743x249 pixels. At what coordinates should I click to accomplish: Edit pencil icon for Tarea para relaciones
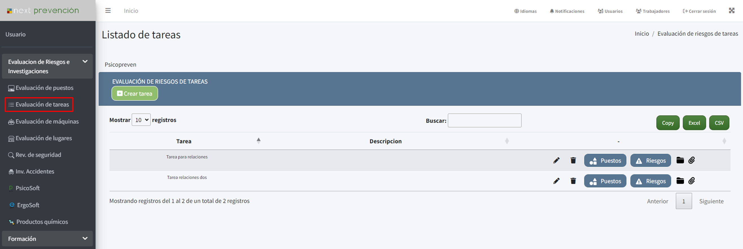point(556,160)
